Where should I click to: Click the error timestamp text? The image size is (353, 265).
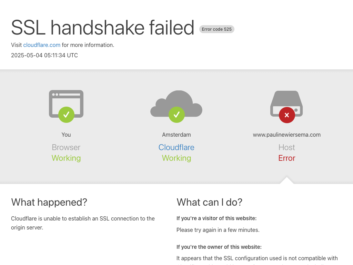44,55
